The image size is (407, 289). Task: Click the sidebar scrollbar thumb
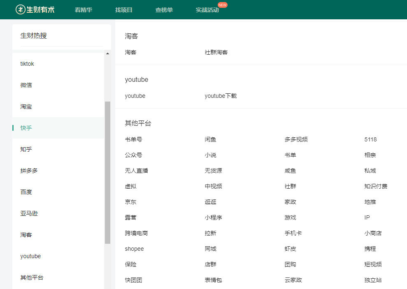coord(107,172)
